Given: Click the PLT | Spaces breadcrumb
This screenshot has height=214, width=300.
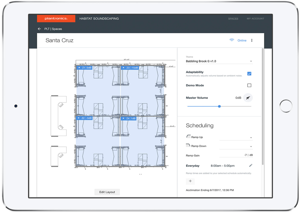Looking at the screenshot, I should [53, 29].
